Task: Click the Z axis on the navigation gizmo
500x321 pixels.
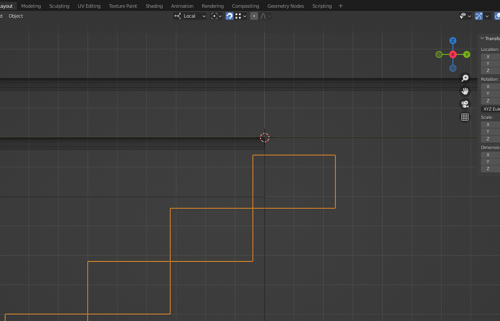Action: 452,40
